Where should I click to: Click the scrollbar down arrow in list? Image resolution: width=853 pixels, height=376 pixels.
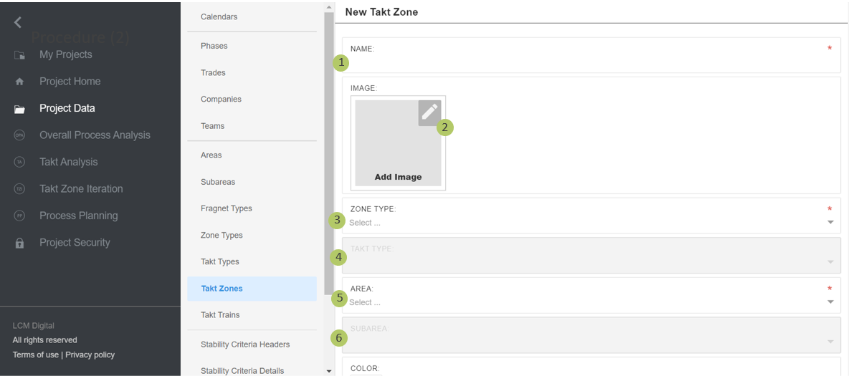(329, 371)
